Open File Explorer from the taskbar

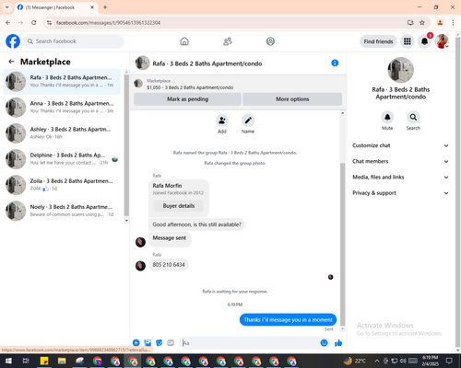62,361
